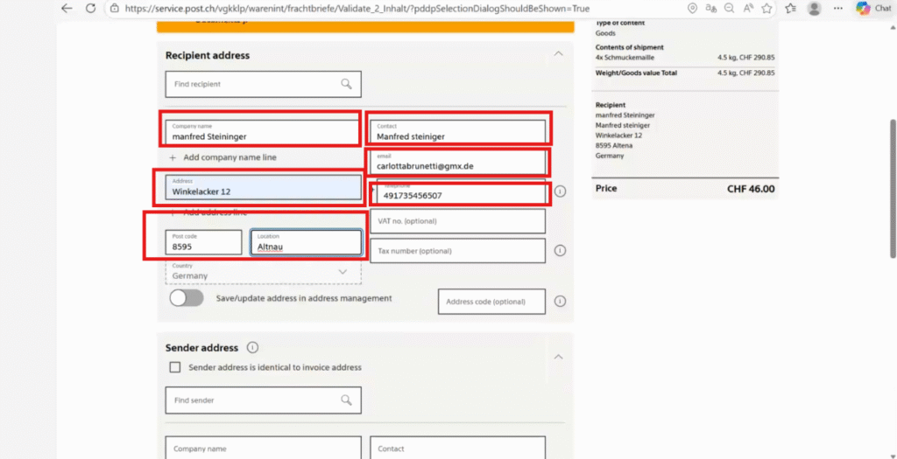Image resolution: width=897 pixels, height=459 pixels.
Task: Open the Copilot Chat in browser toolbar
Action: (872, 9)
